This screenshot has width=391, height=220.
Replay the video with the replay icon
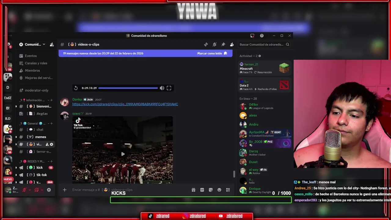(x=76, y=88)
